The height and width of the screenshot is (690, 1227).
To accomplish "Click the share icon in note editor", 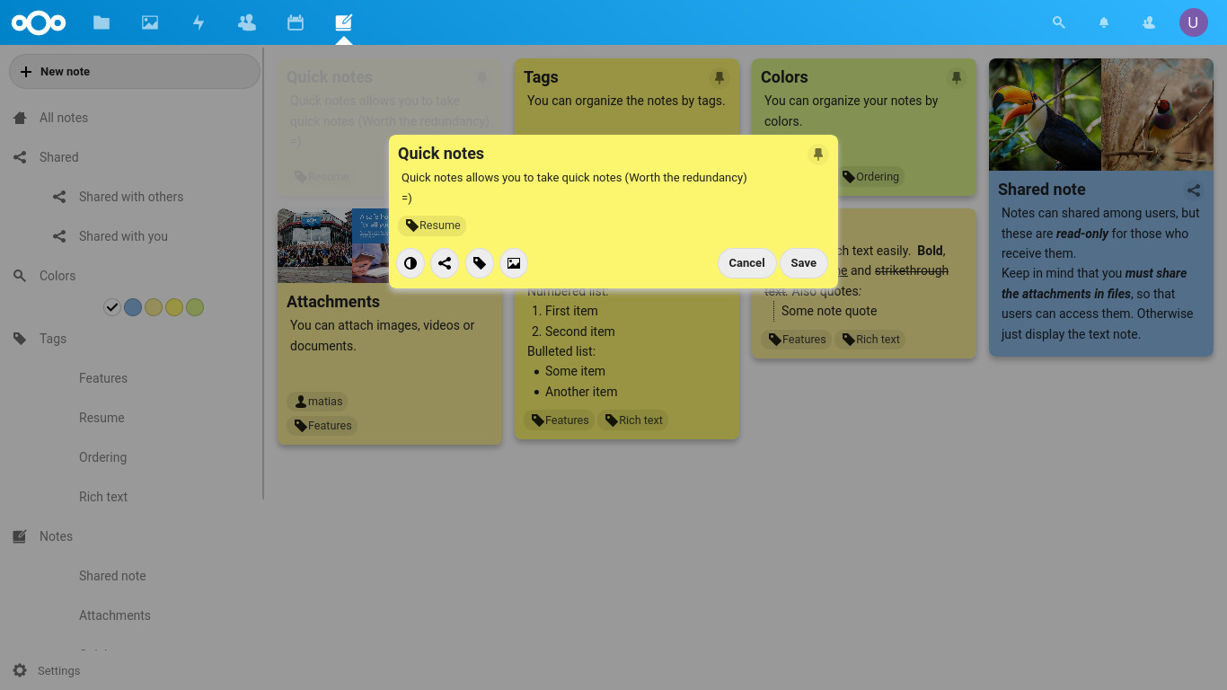I will coord(445,263).
